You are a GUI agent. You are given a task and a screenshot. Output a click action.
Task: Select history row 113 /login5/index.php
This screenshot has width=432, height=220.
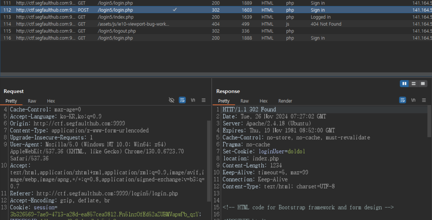click(x=216, y=17)
